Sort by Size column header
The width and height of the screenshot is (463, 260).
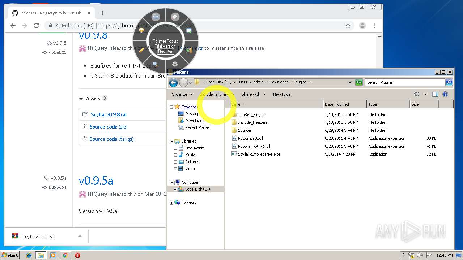(x=424, y=104)
